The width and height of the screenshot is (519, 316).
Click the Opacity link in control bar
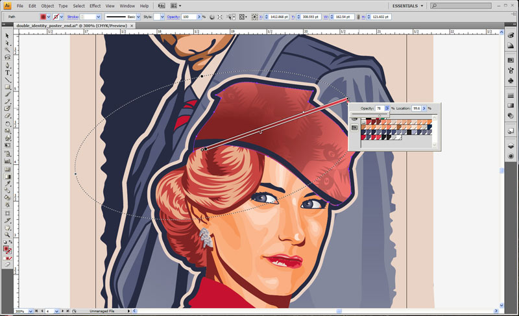(x=173, y=17)
